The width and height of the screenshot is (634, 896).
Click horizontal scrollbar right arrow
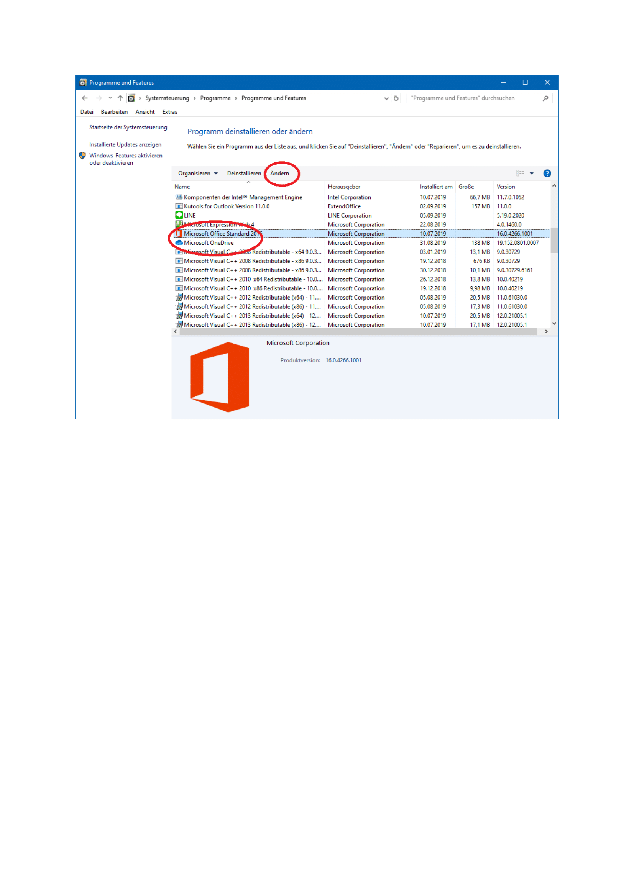(x=546, y=331)
